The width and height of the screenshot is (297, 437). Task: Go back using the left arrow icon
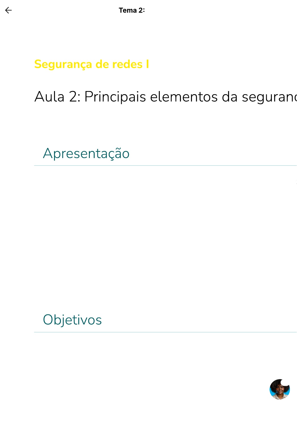pos(8,10)
